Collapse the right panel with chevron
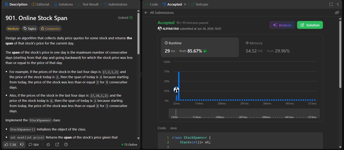Screen dimensions: 344x150 point(338,4)
